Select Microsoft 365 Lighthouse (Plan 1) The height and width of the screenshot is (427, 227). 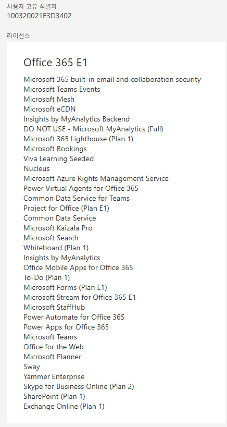pos(78,139)
